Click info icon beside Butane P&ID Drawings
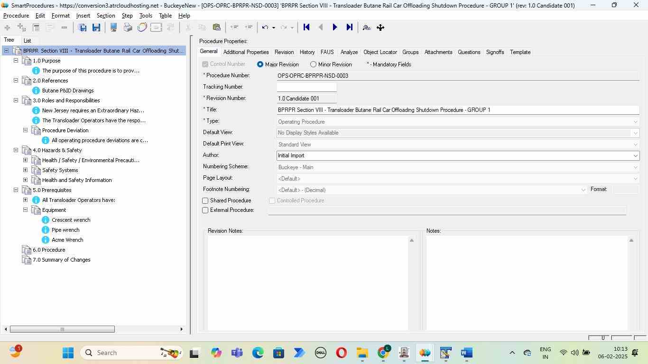This screenshot has height=364, width=648. click(36, 91)
